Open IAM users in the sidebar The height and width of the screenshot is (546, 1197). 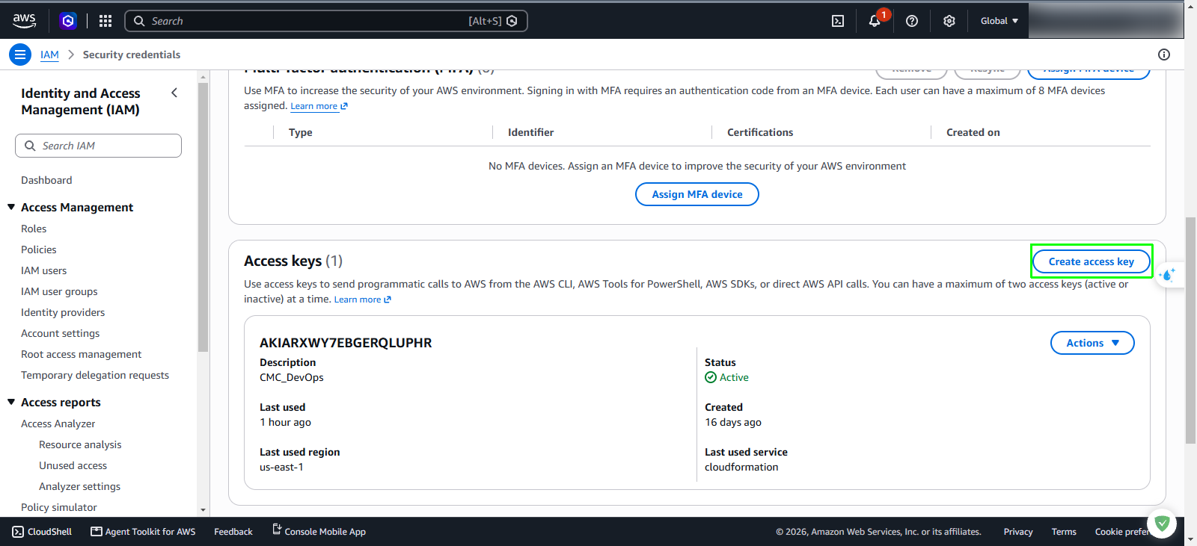(44, 270)
